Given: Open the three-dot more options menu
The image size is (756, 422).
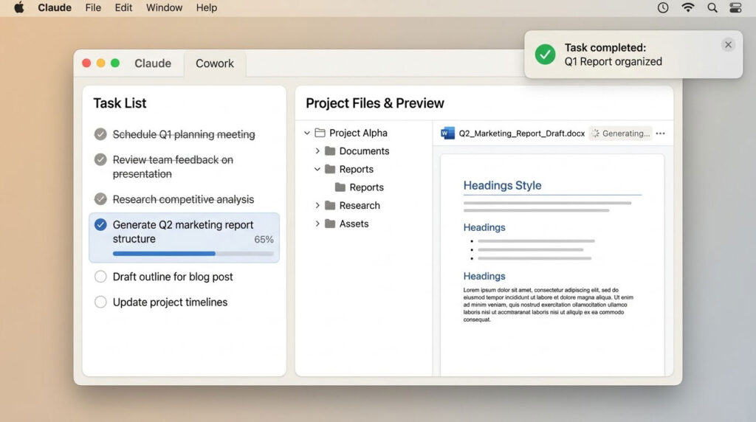Looking at the screenshot, I should coord(661,134).
